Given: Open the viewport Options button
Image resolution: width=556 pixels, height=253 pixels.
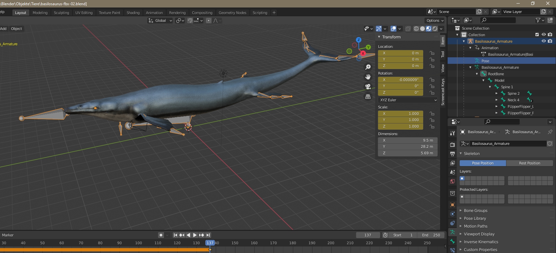Looking at the screenshot, I should (435, 21).
